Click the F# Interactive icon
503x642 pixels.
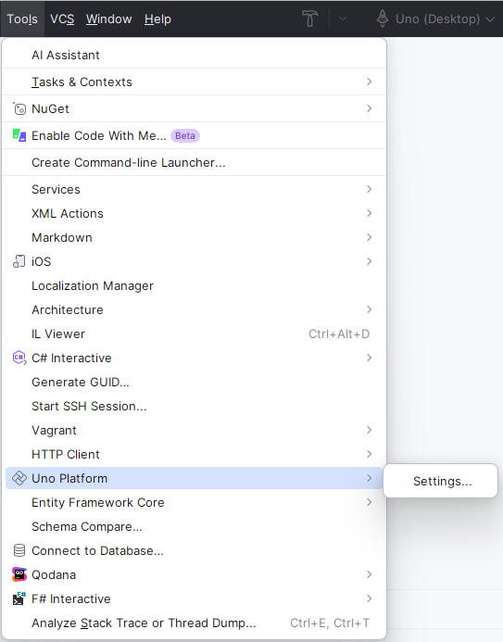tap(19, 598)
